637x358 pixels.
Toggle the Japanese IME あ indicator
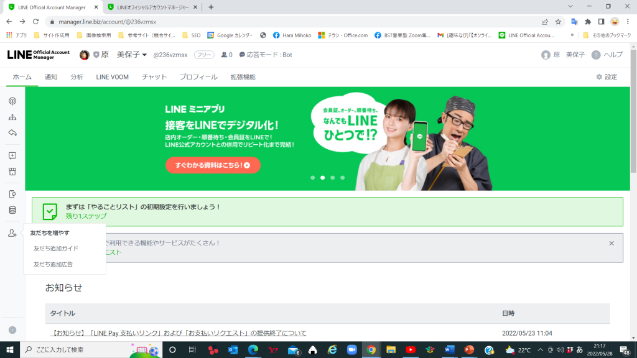(580, 350)
